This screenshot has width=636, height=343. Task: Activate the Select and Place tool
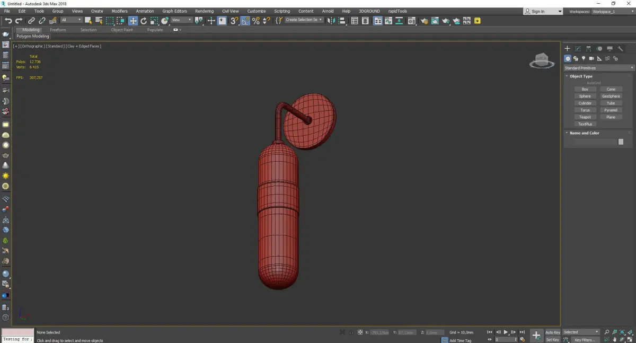[165, 21]
